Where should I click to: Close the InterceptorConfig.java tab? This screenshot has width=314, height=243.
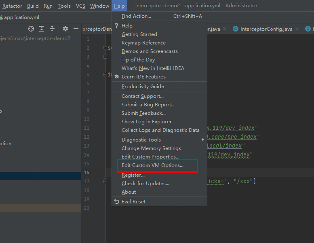click(297, 29)
